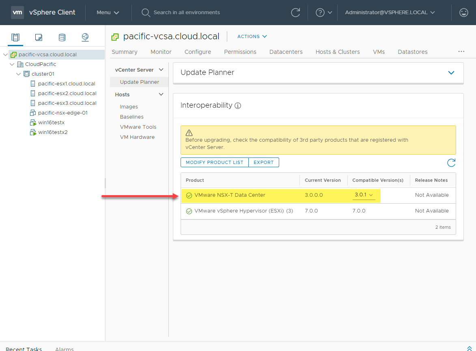Switch to the Monitor tab
Viewport: 476px width, 351px height.
click(x=161, y=52)
